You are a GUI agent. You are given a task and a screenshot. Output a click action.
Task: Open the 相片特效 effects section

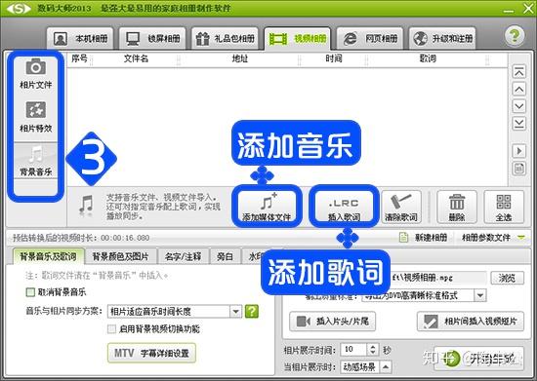click(x=35, y=117)
